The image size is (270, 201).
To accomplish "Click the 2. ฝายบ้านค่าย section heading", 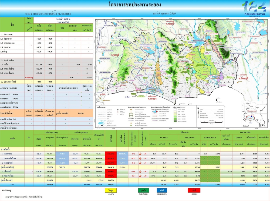I will tap(7, 60).
